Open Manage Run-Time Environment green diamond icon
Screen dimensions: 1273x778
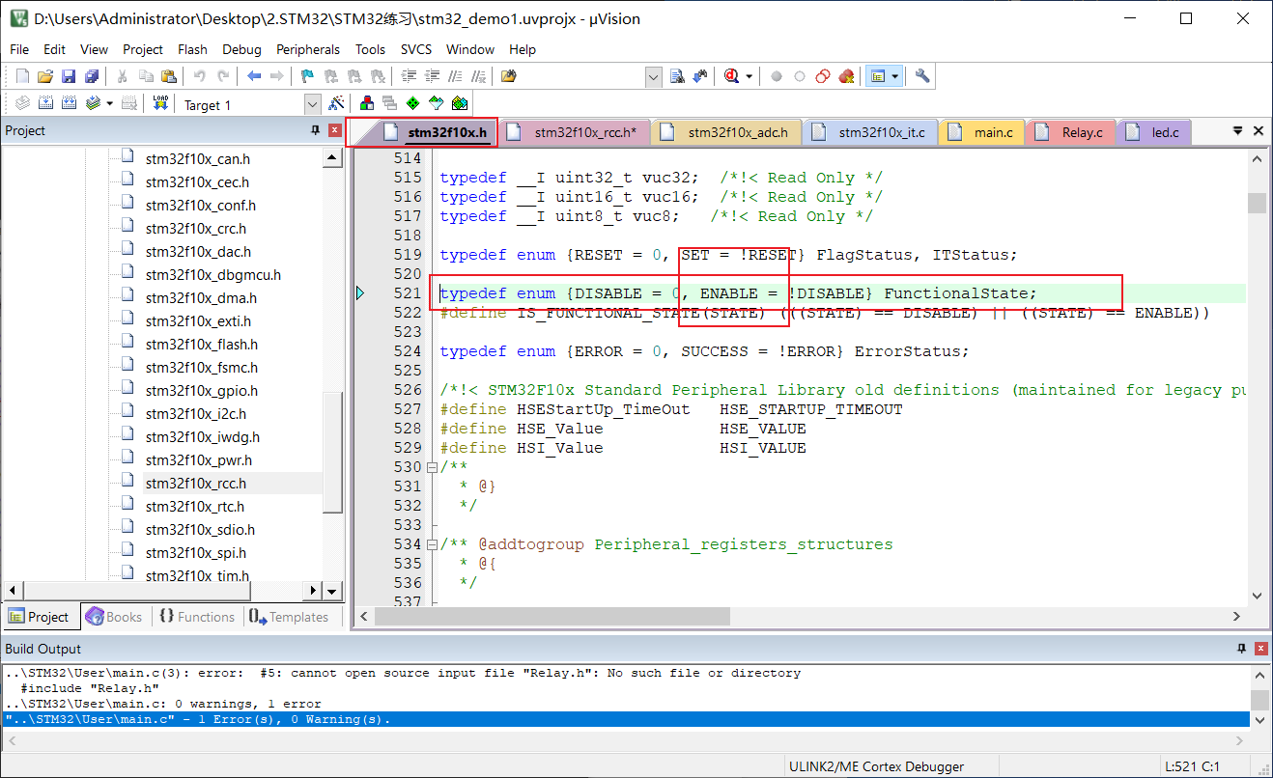(x=413, y=103)
